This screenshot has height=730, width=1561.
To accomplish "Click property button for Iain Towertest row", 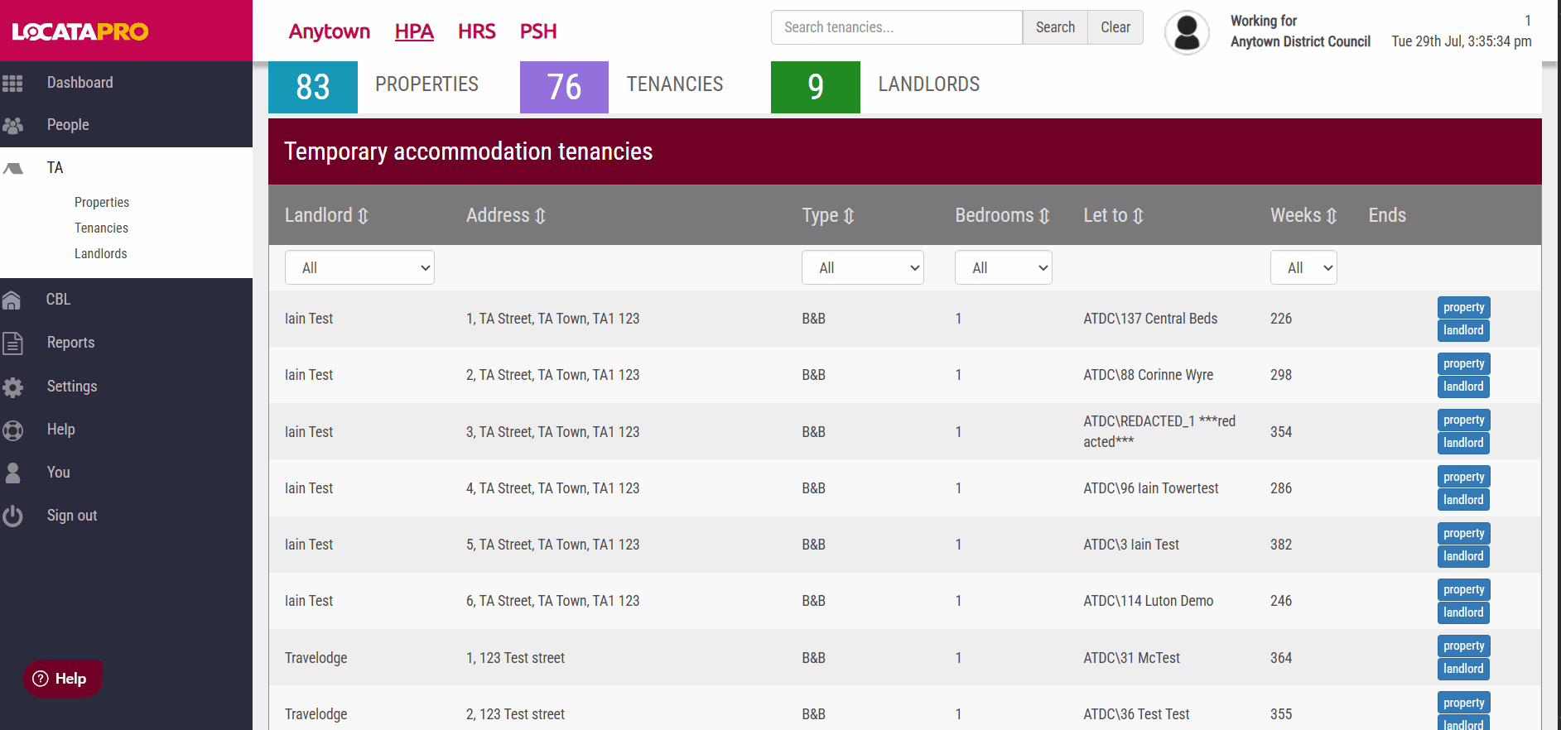I will tap(1464, 477).
